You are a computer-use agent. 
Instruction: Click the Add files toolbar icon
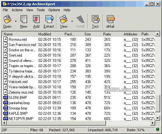(x=36, y=19)
